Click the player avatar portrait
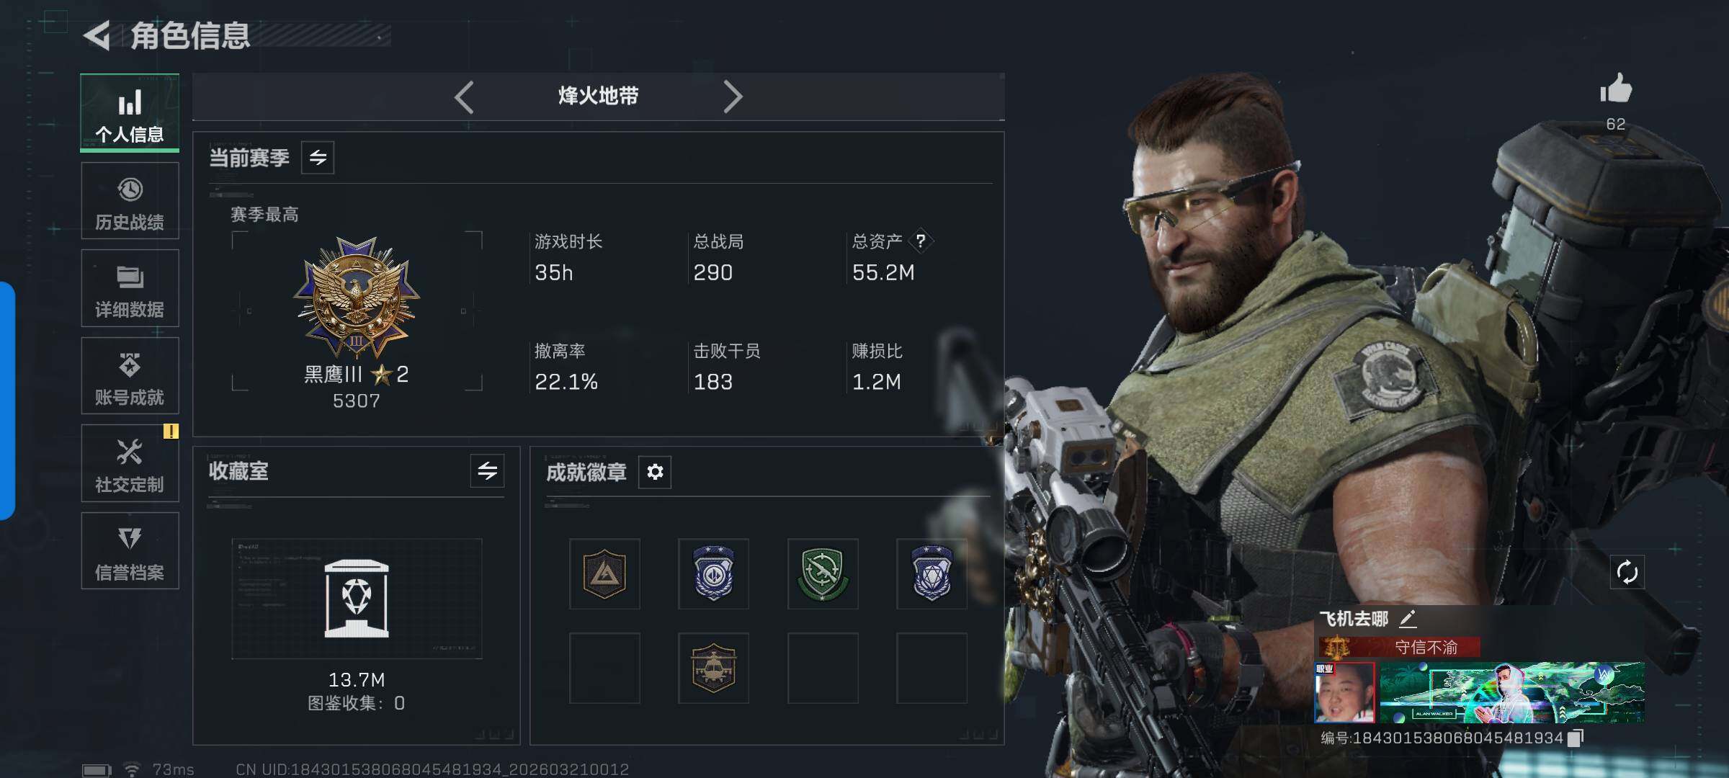The width and height of the screenshot is (1729, 778). [x=1344, y=692]
